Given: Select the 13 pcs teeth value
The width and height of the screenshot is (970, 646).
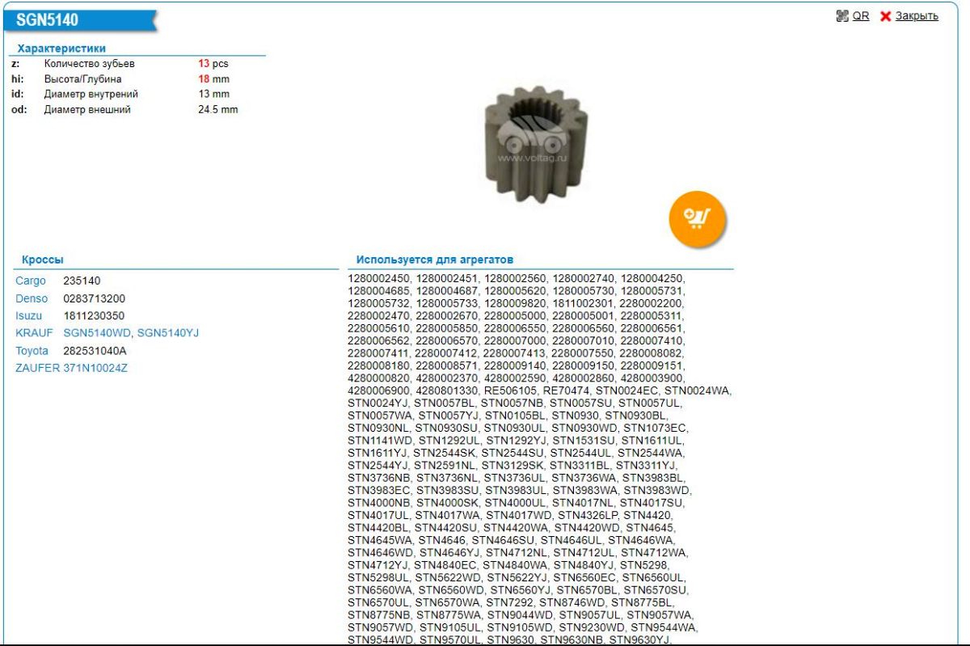Looking at the screenshot, I should (213, 64).
